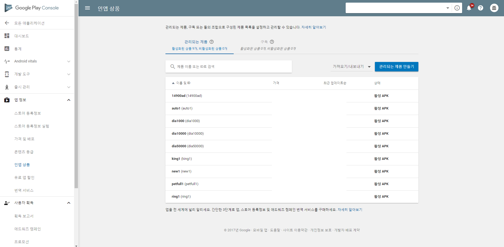Click the sidebar scrollbar down arrow
Screen dimensions: 504x247
coord(76,246)
